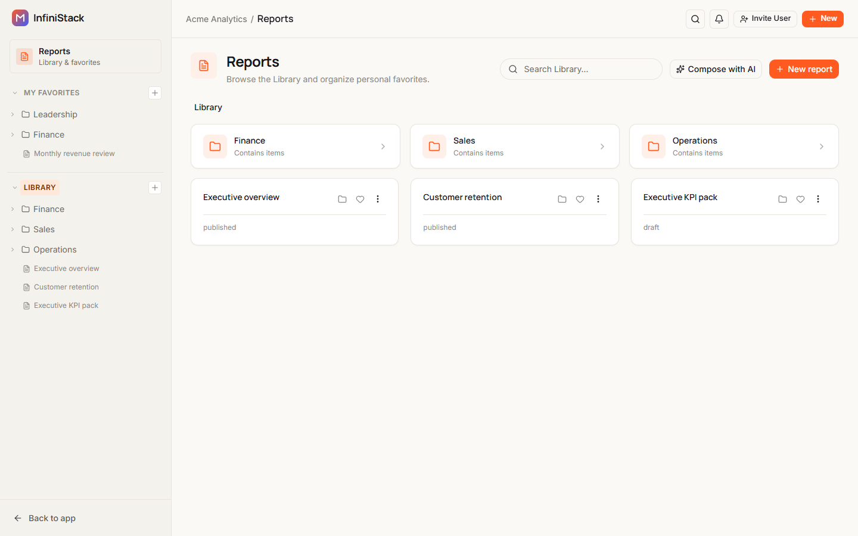
Task: Click the MY FAVORITES section label
Action: point(52,93)
